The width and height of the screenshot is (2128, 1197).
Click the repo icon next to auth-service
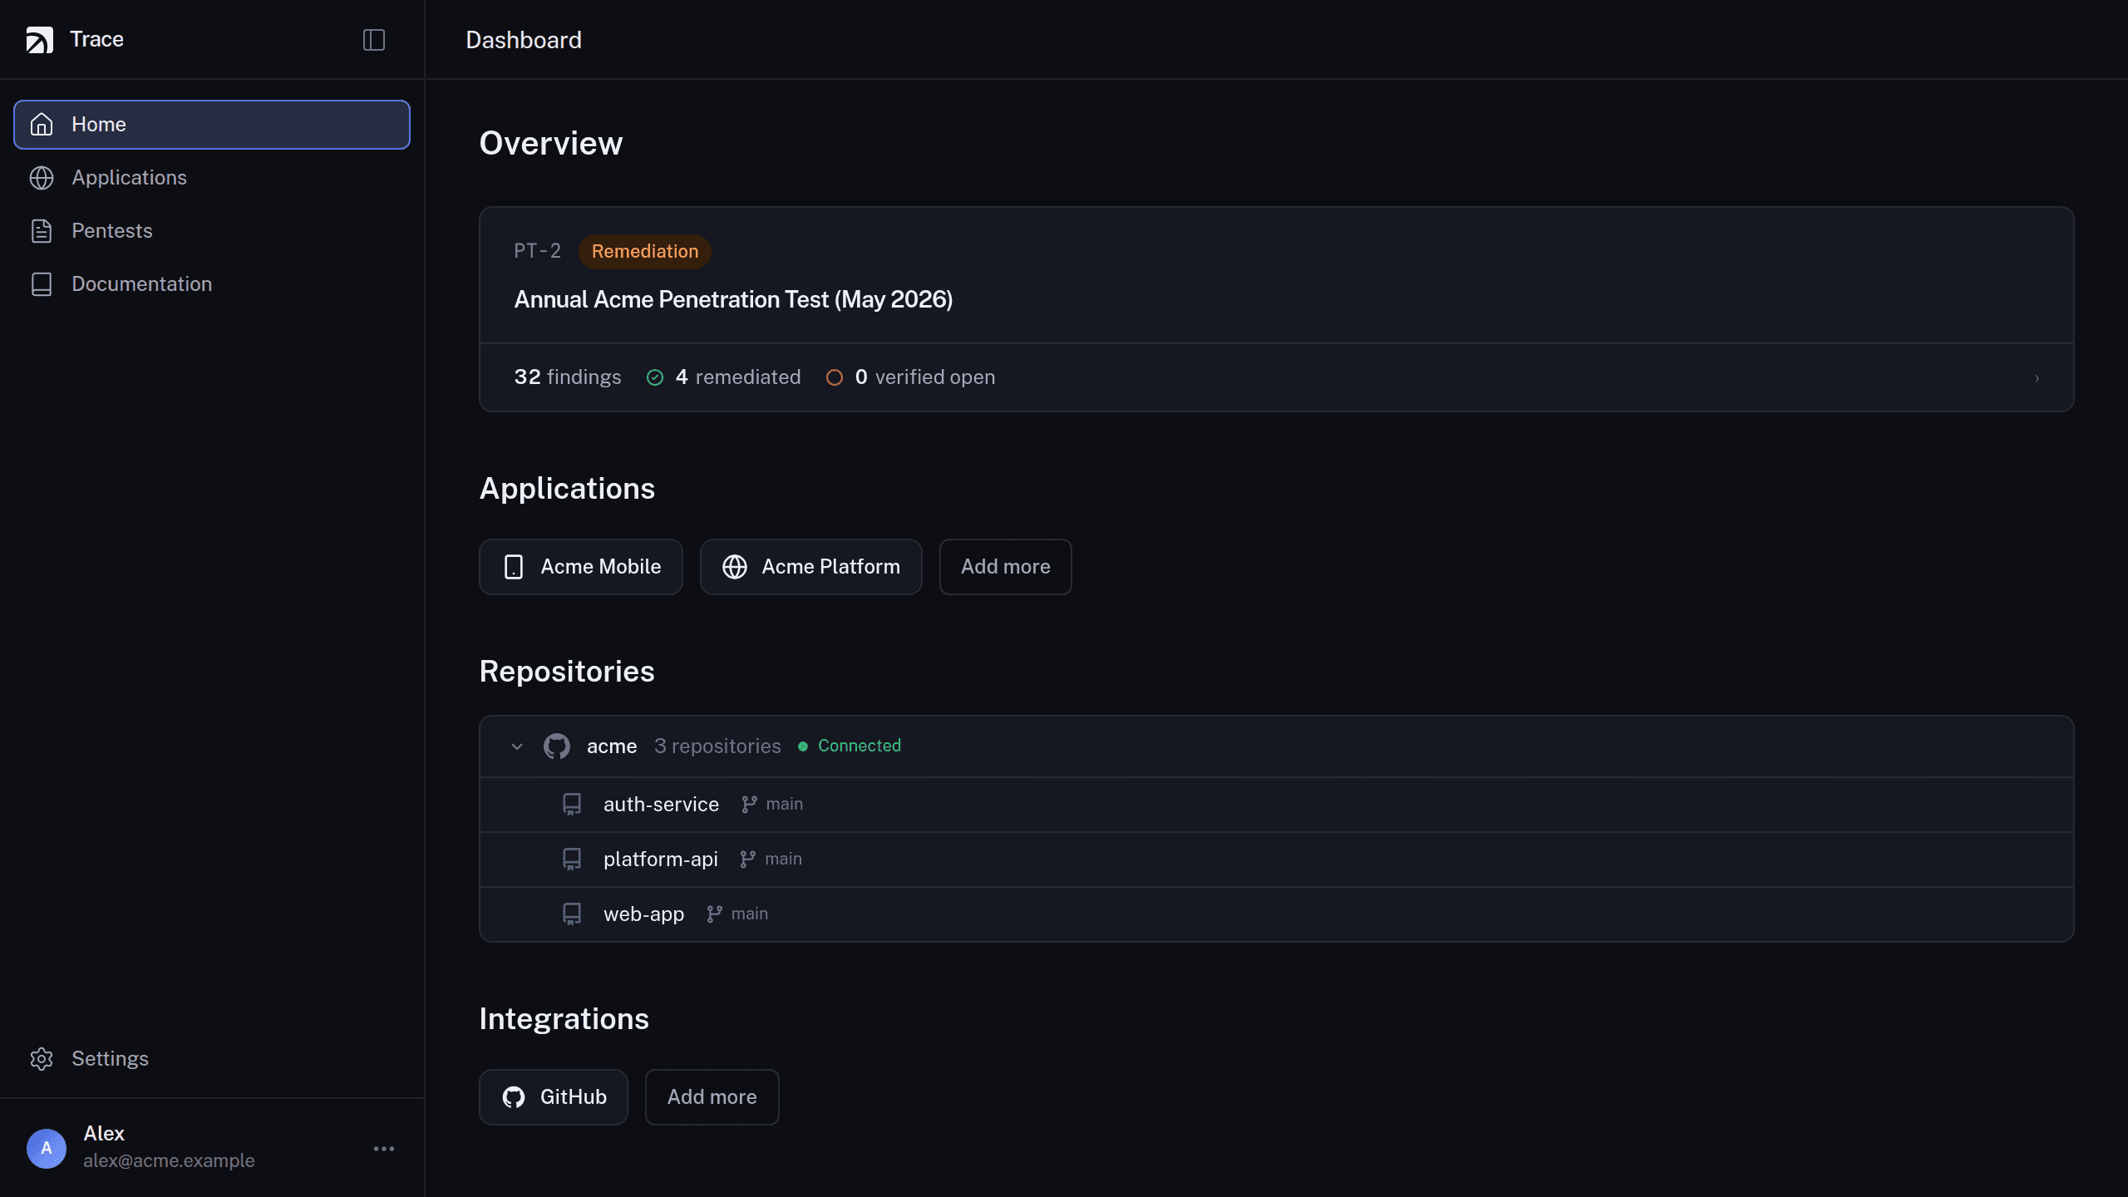[x=572, y=805]
